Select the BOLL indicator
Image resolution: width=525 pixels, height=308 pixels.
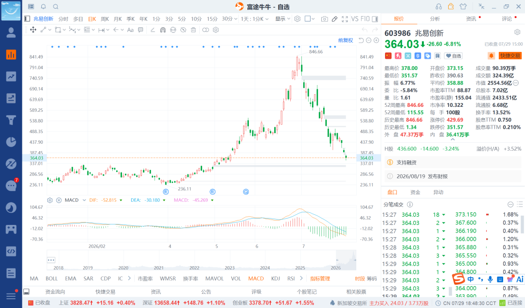52,278
